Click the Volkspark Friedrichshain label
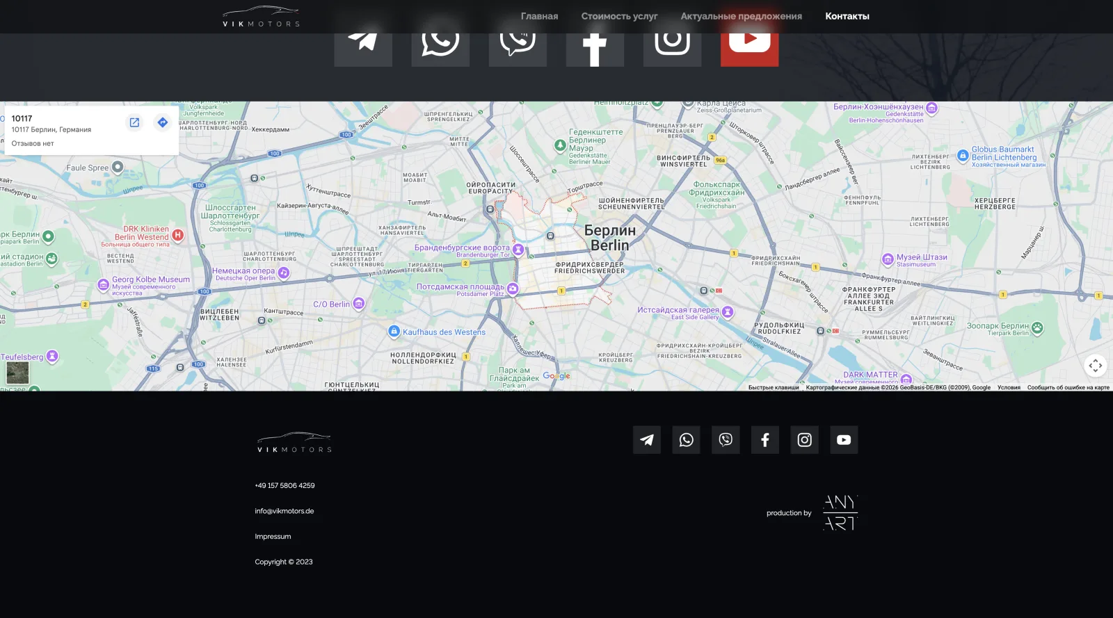1113x618 pixels. [717, 195]
